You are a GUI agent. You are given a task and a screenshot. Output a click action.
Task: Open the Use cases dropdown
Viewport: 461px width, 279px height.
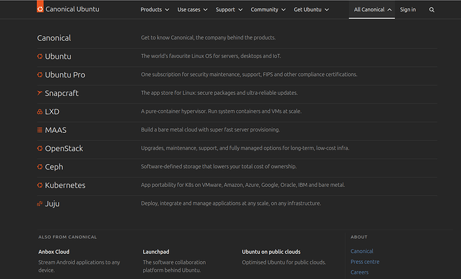[192, 10]
